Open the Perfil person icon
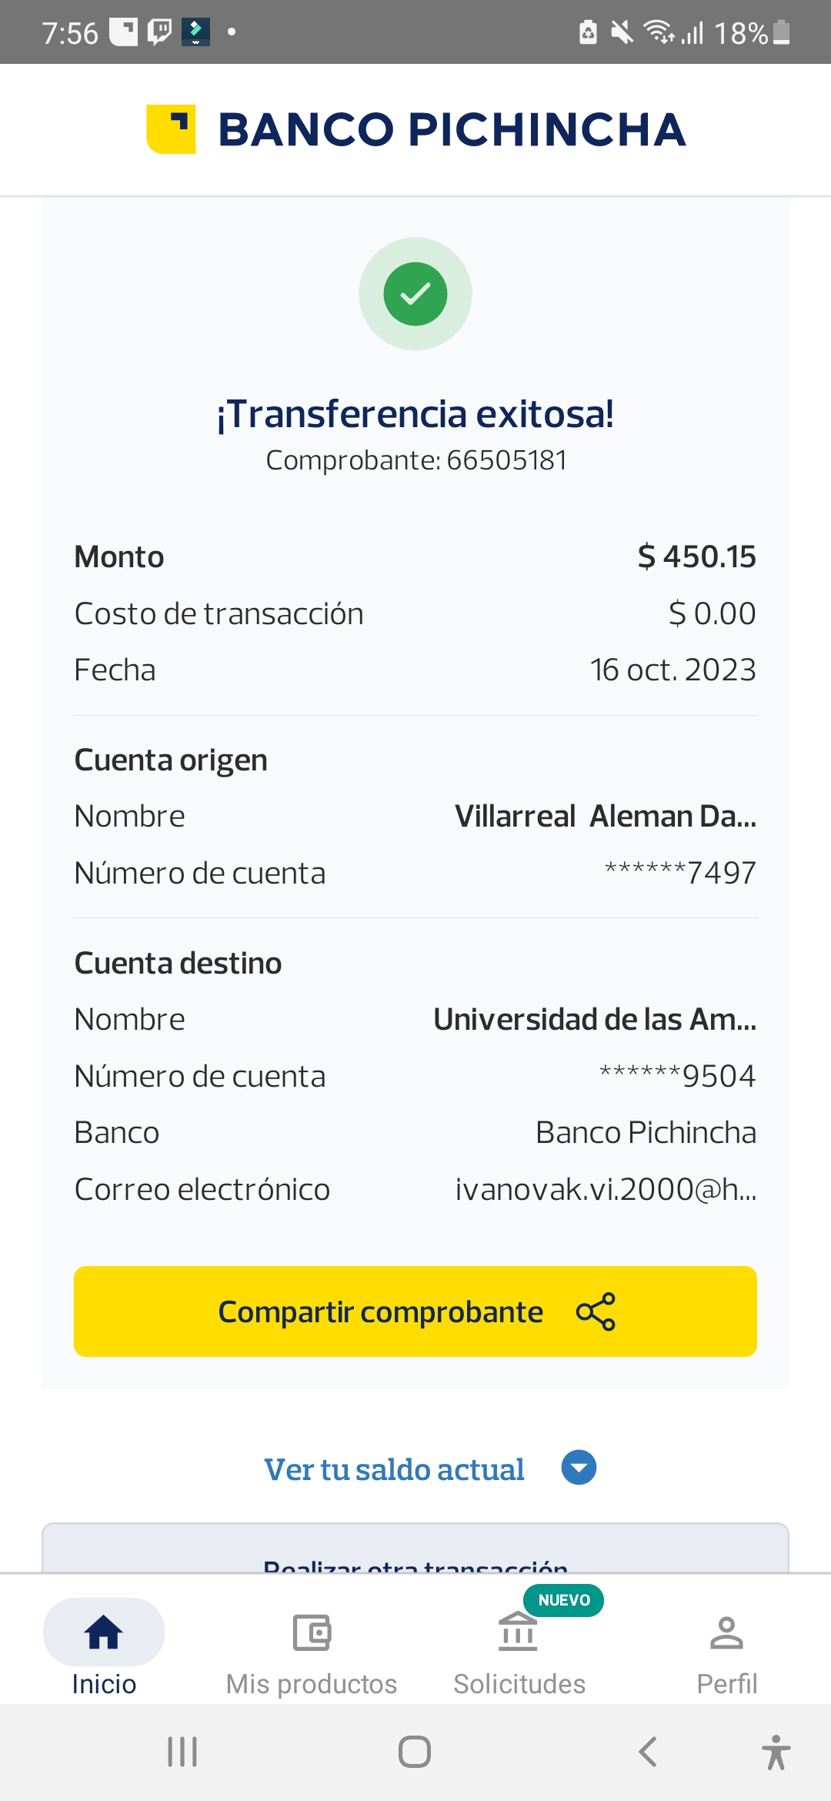 pyautogui.click(x=726, y=1632)
